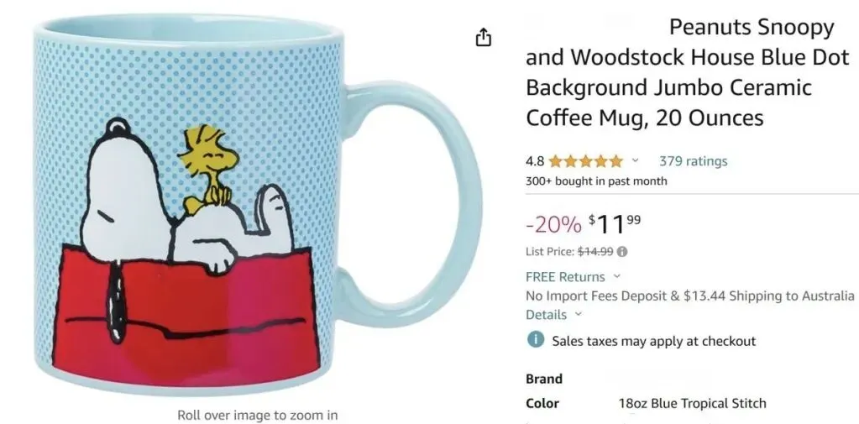The width and height of the screenshot is (859, 424).
Task: Click the 4.8 rating number
Action: pyautogui.click(x=535, y=161)
